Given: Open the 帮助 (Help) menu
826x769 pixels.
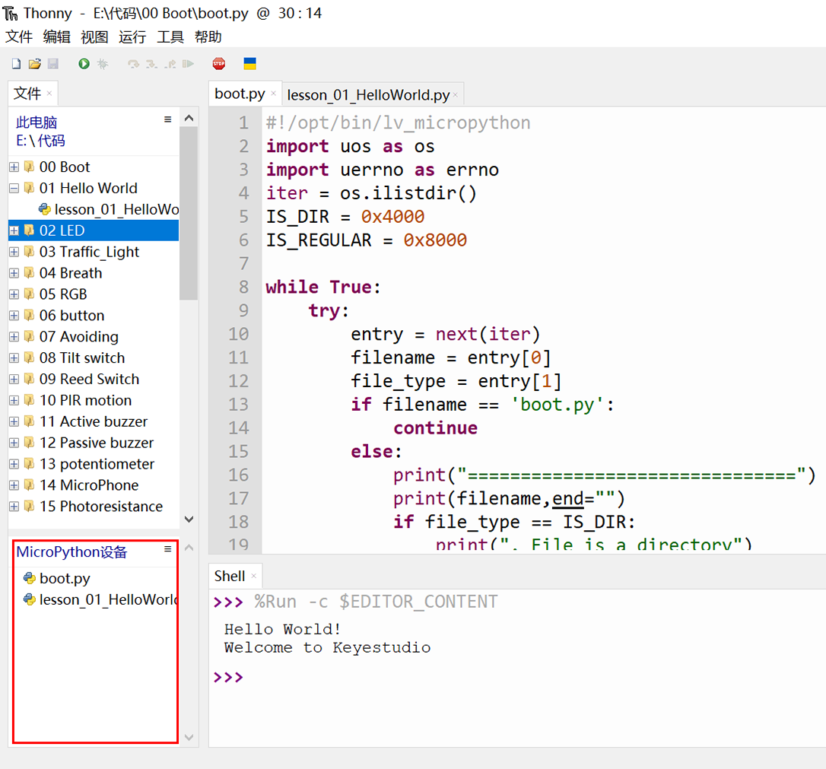Looking at the screenshot, I should pyautogui.click(x=208, y=37).
